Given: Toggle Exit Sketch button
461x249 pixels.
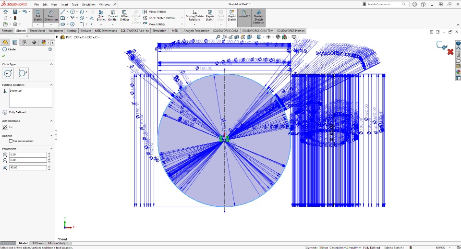Looking at the screenshot, I should [x=38, y=15].
